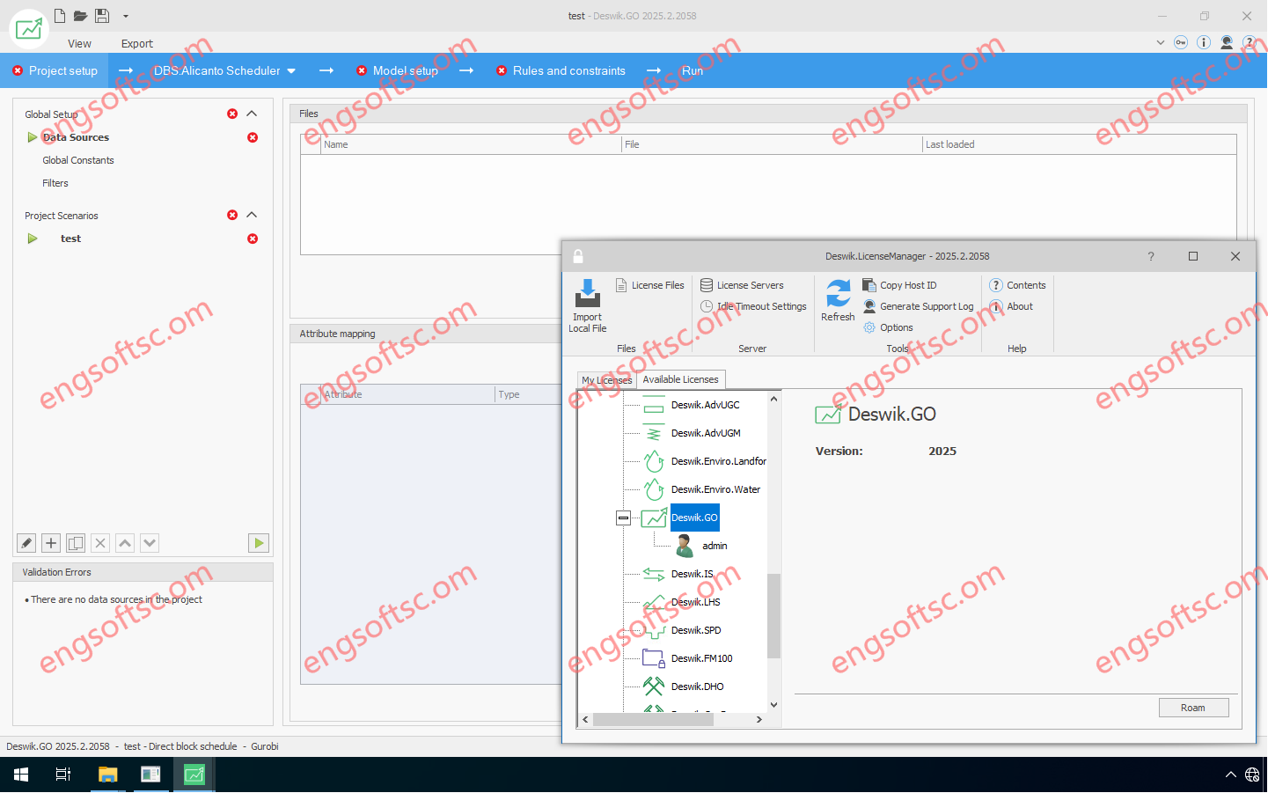1268x793 pixels.
Task: Click the pencil edit scenario icon
Action: (26, 543)
